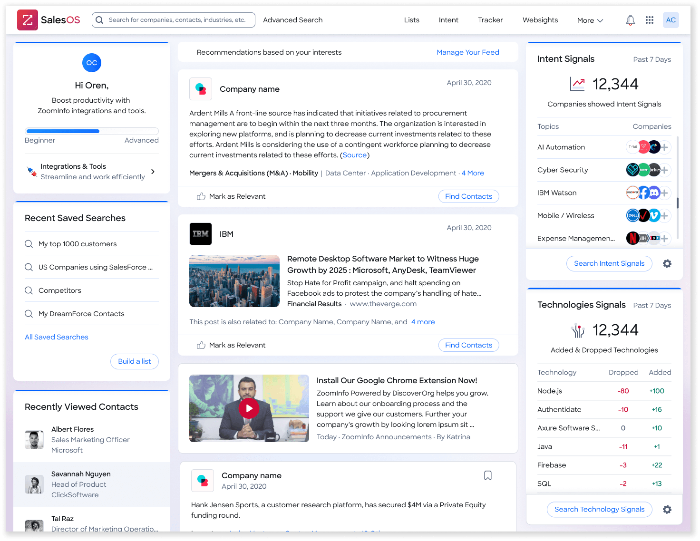This screenshot has width=700, height=541.
Task: Open the Websights menu
Action: pyautogui.click(x=540, y=20)
